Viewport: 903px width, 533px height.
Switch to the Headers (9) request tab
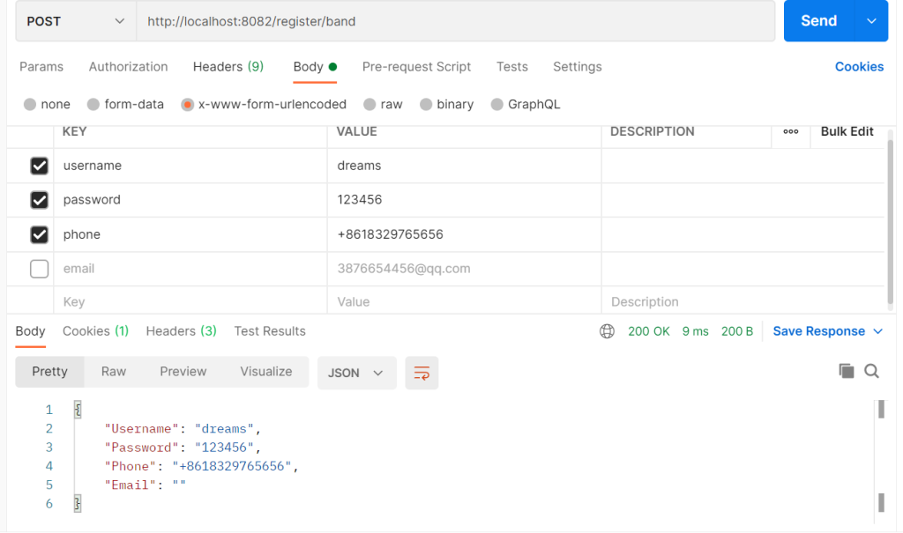click(228, 67)
